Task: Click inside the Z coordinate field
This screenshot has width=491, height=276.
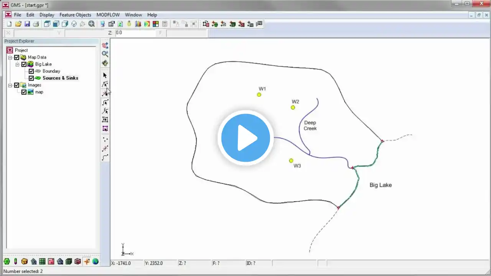Action: (x=135, y=33)
